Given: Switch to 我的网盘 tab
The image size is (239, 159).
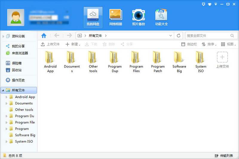Looking at the screenshot, I should click(x=93, y=17).
